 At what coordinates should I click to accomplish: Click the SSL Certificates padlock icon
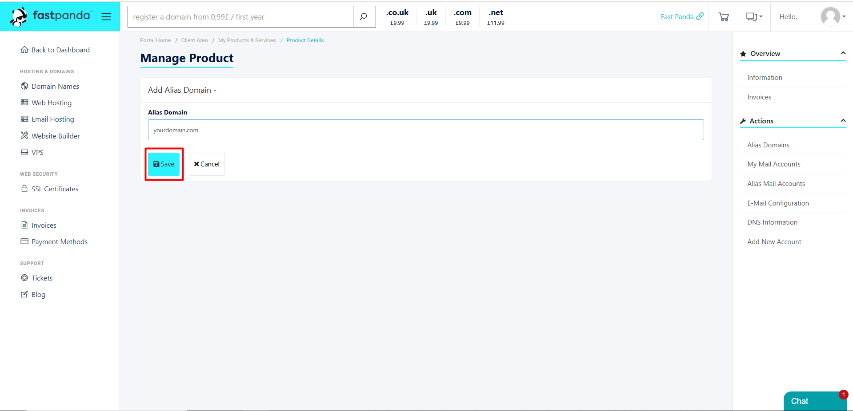(x=24, y=189)
